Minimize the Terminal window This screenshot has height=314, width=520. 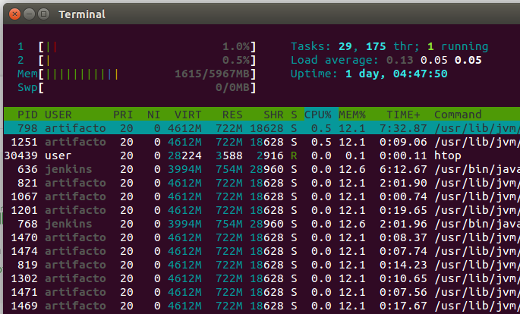[27, 14]
